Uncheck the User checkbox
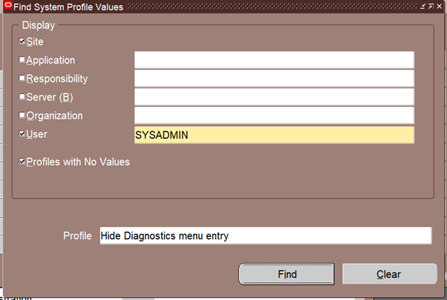 [22, 134]
